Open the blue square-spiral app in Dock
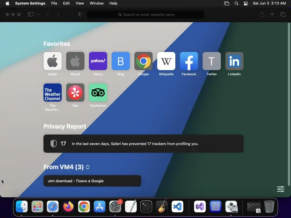Viewport: 291px width, 218px height. pos(215,206)
